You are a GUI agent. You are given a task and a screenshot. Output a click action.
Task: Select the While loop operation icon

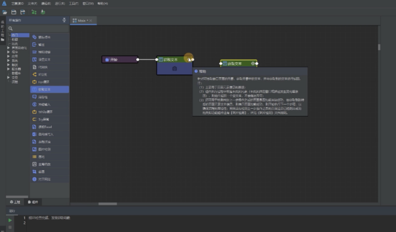pos(34,112)
